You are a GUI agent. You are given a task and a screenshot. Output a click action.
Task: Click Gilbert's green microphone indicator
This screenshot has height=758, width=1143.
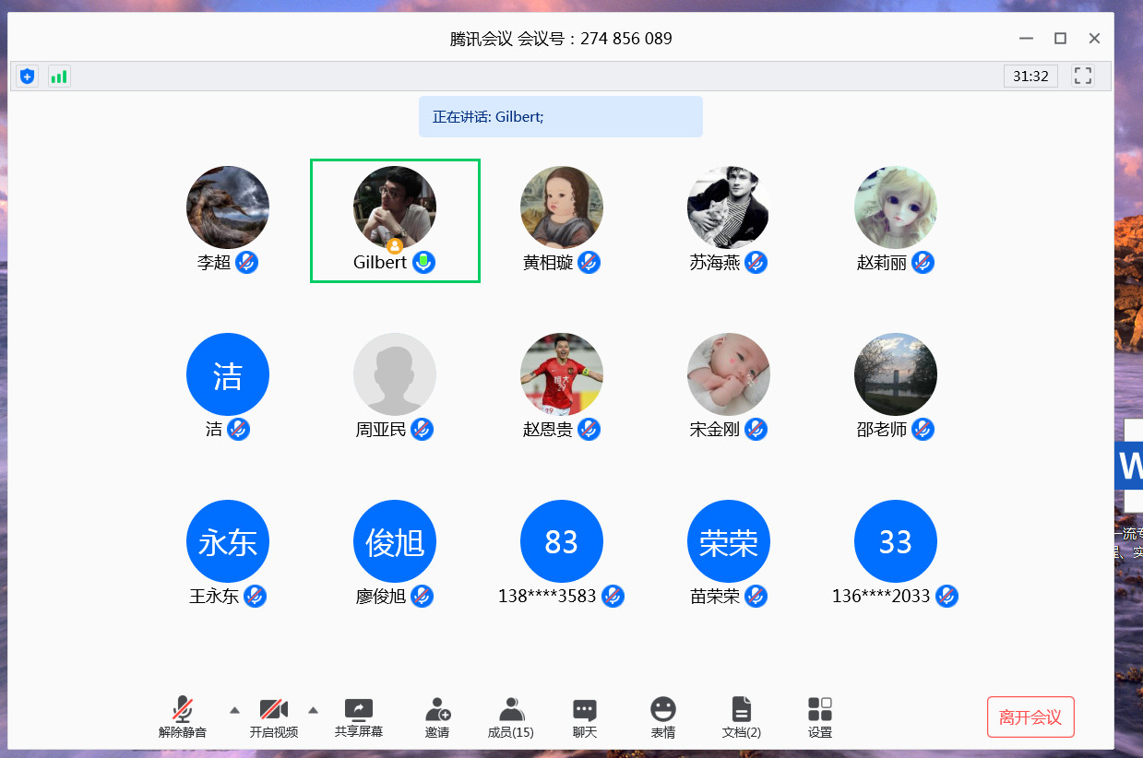tap(423, 262)
